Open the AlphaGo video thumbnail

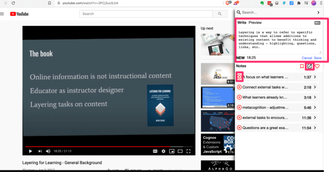pos(218,165)
